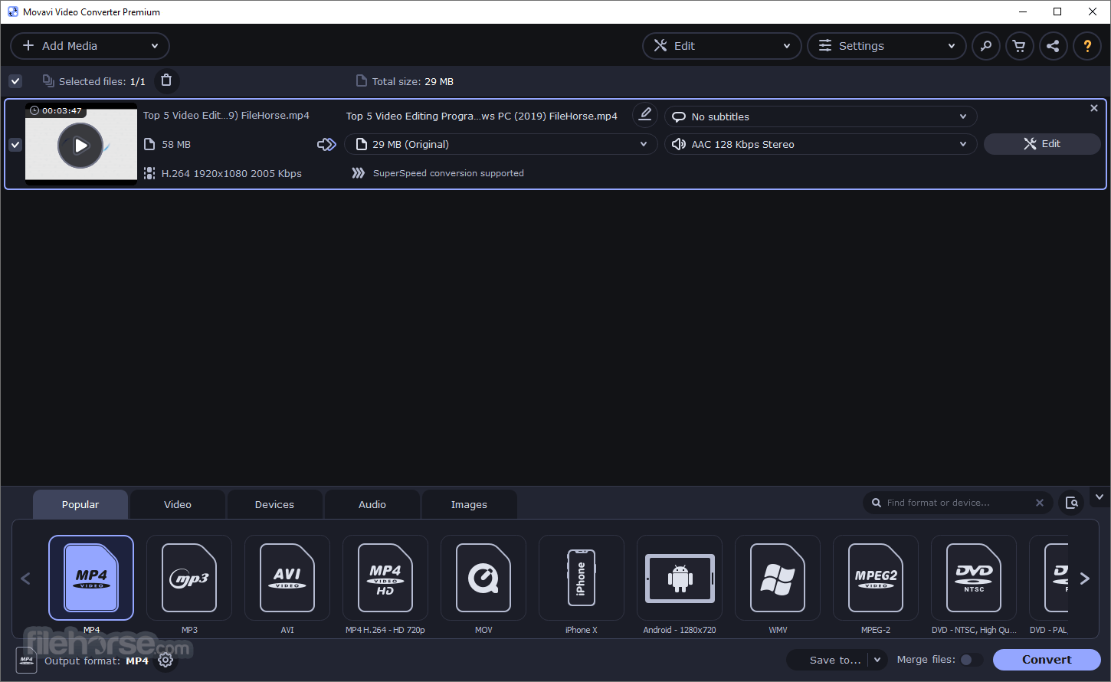Open the 29 MB (Original) size dropdown
Viewport: 1111px width, 682px height.
click(x=500, y=144)
